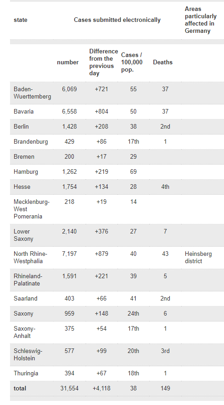Viewport: 224px width, 405px height.
Task: Select the Baden-Wuerttemberg state cell
Action: 32,93
